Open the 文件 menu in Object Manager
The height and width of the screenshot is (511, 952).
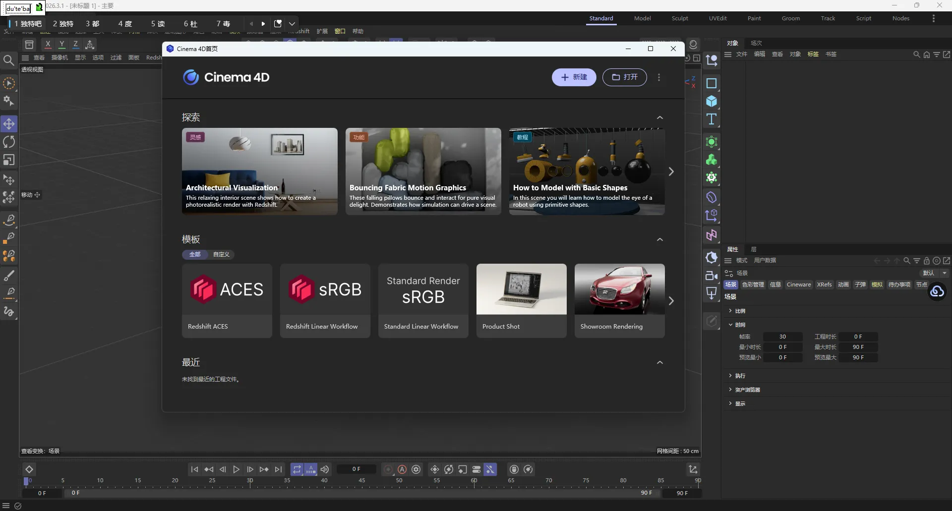coord(742,55)
